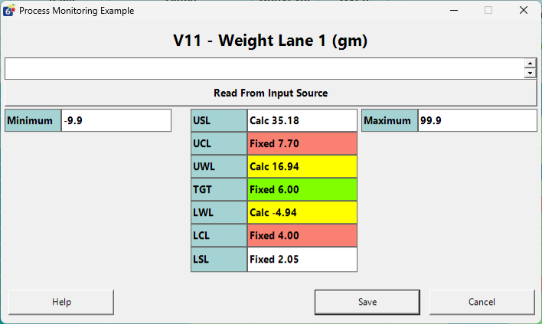Click the Cancel button

pos(482,302)
